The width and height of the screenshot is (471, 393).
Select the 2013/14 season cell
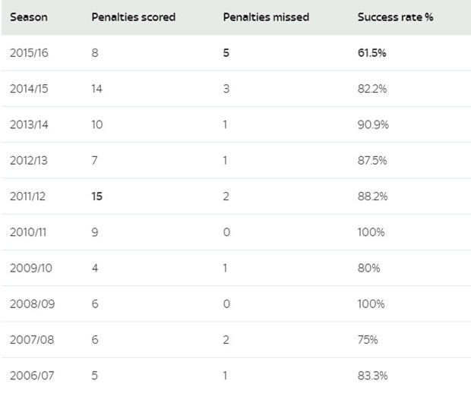pos(30,124)
